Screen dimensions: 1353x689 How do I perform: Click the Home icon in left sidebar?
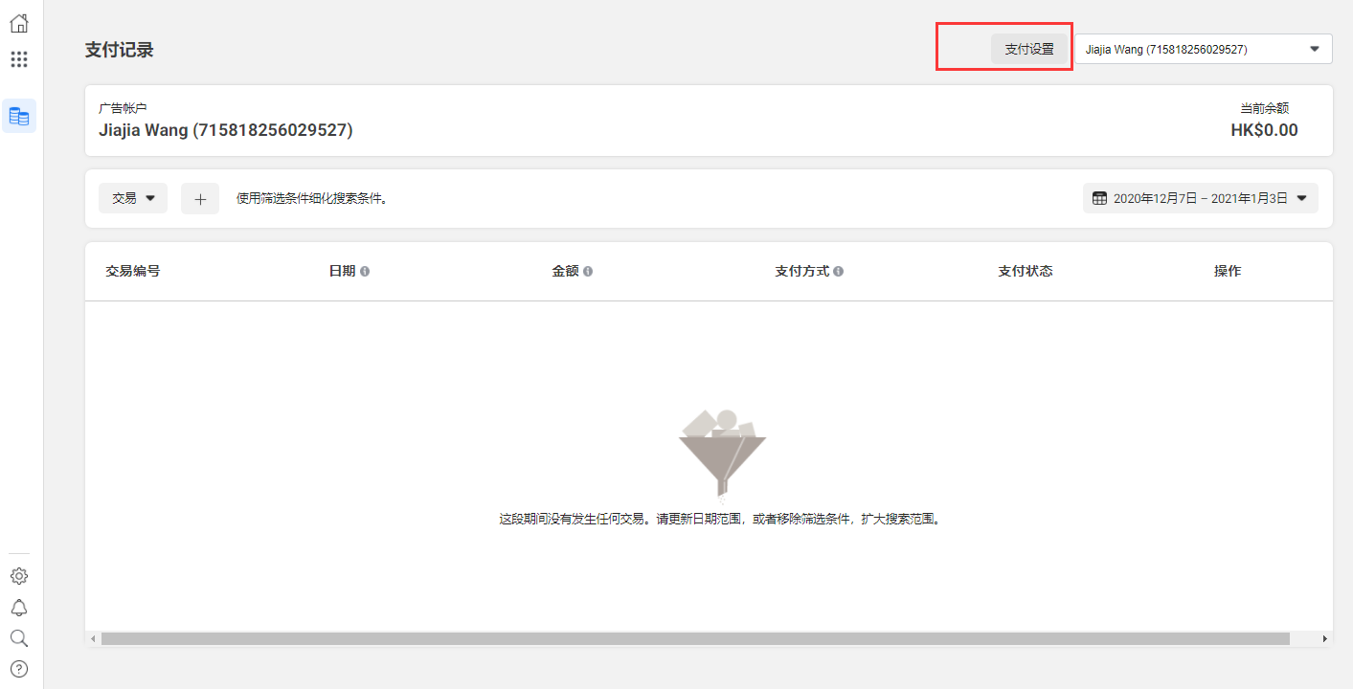click(19, 24)
